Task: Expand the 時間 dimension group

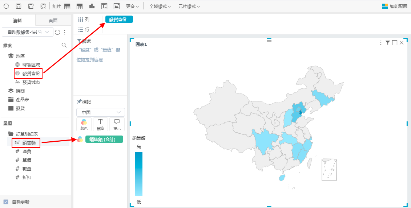Action: coord(20,91)
